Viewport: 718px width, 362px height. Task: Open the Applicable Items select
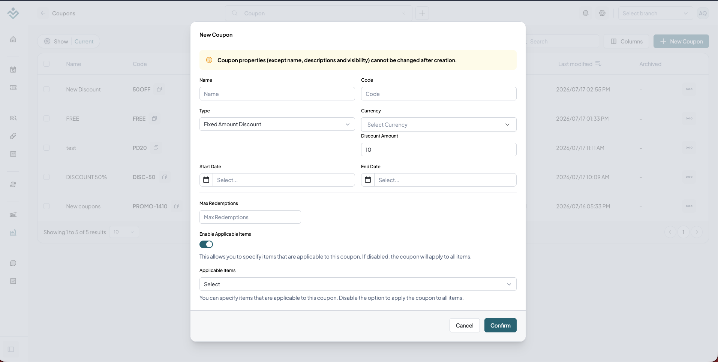(x=358, y=284)
